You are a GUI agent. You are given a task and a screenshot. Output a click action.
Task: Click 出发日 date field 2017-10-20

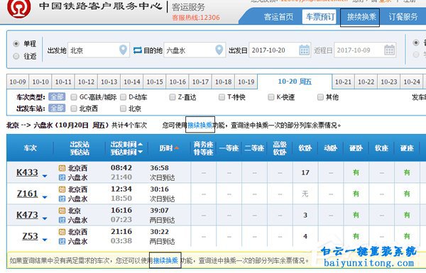tap(280, 50)
